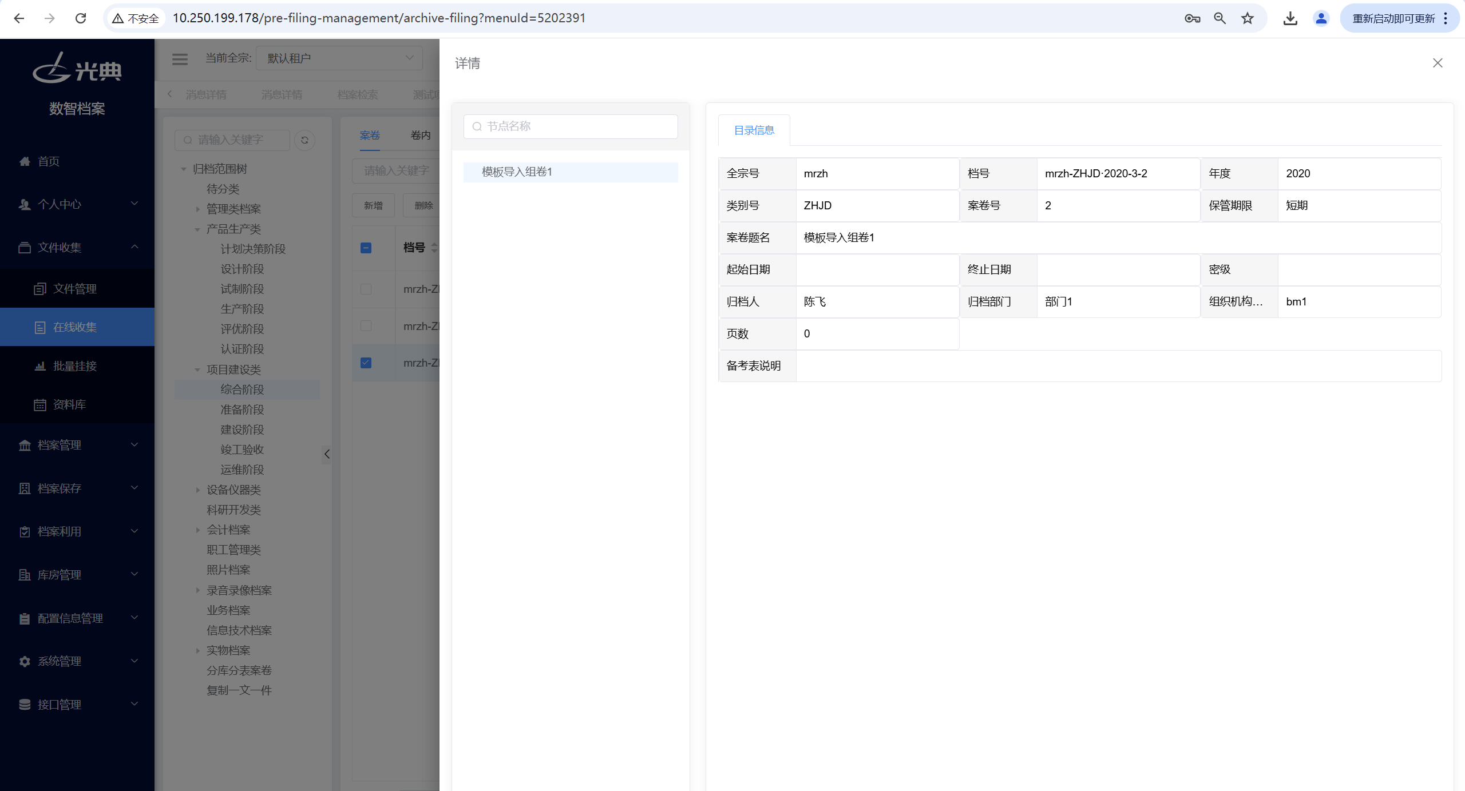The image size is (1465, 791).
Task: Click the 档案利用 clipboard icon
Action: point(25,532)
